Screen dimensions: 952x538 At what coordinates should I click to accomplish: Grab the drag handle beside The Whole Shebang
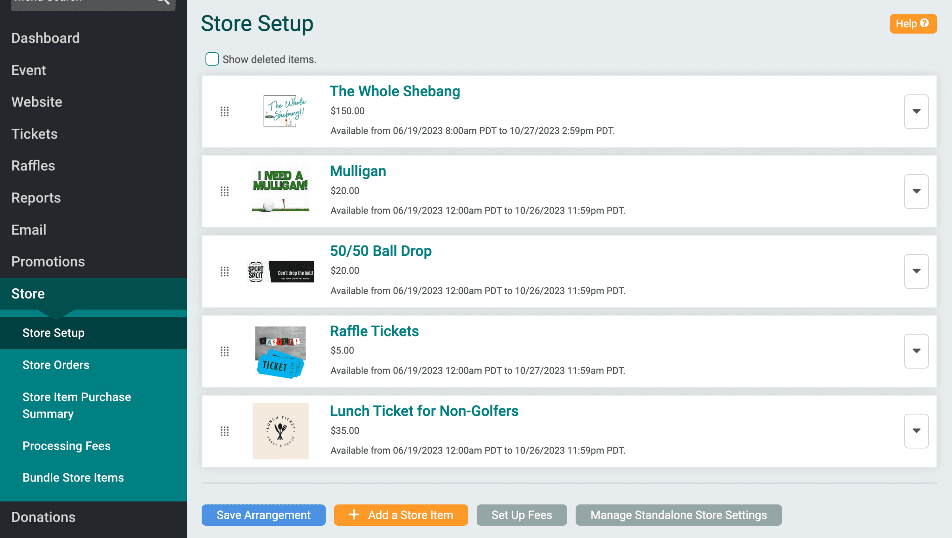[225, 112]
